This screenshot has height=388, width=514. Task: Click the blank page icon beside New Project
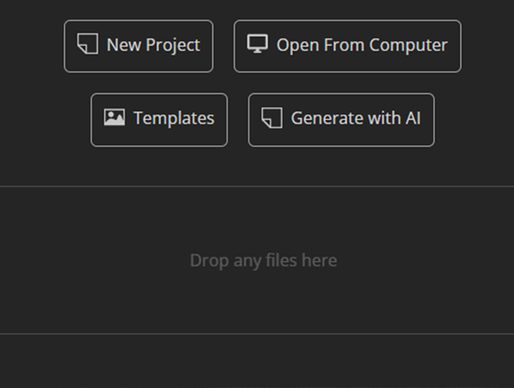click(88, 44)
